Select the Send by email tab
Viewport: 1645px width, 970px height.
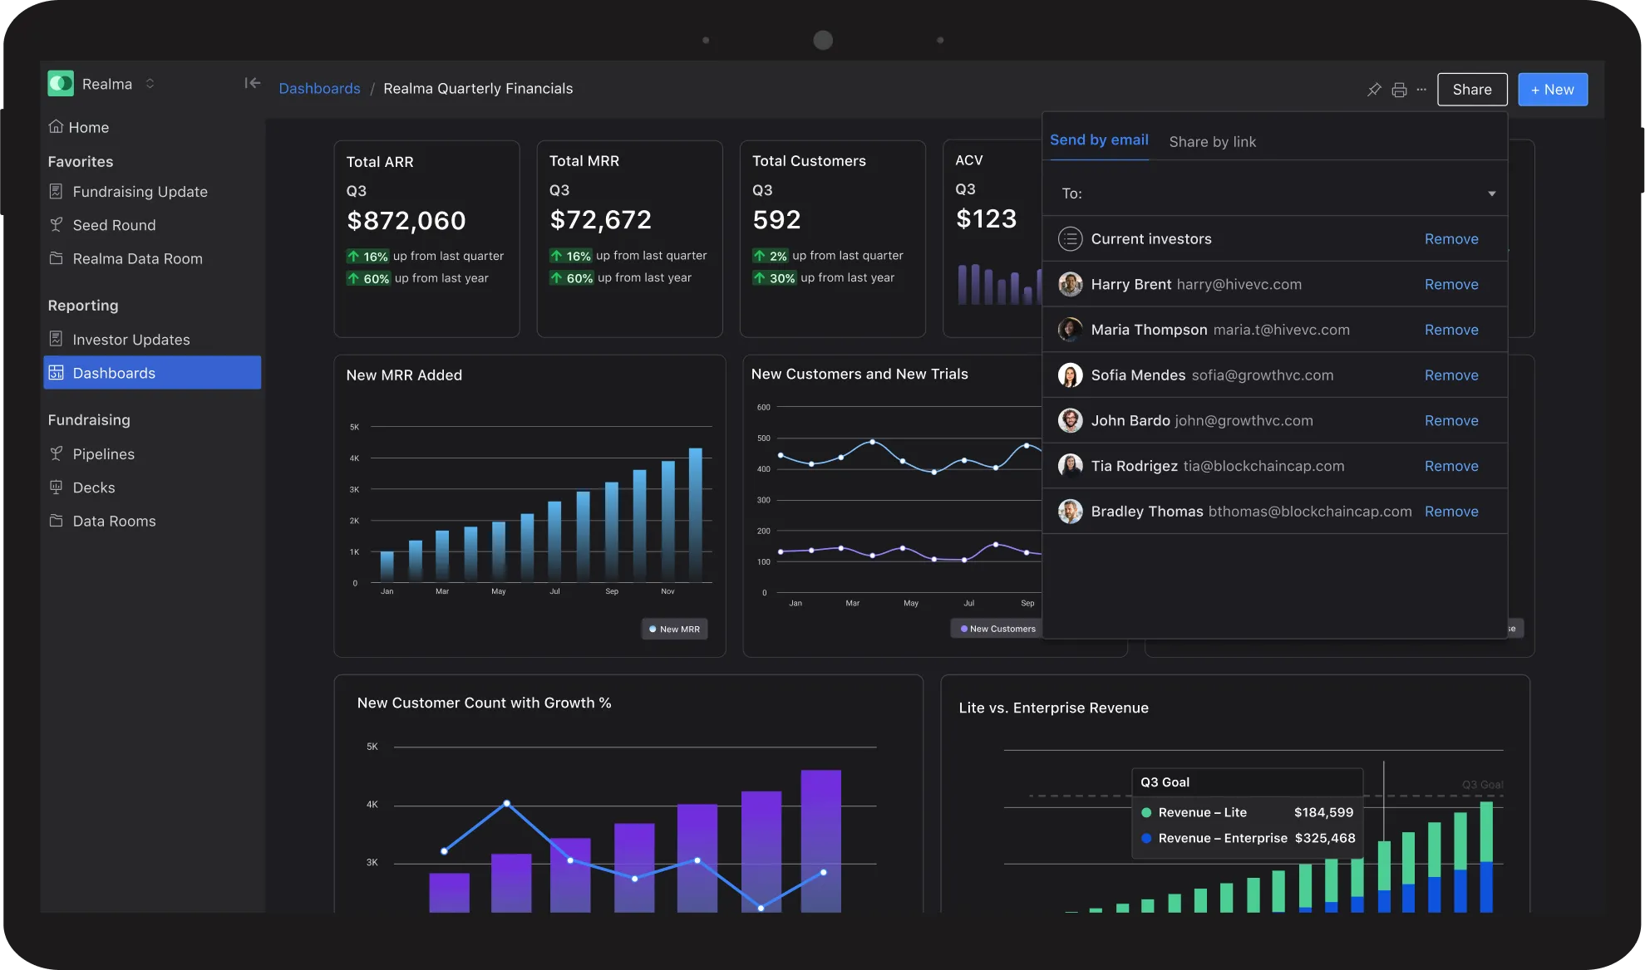tap(1099, 140)
